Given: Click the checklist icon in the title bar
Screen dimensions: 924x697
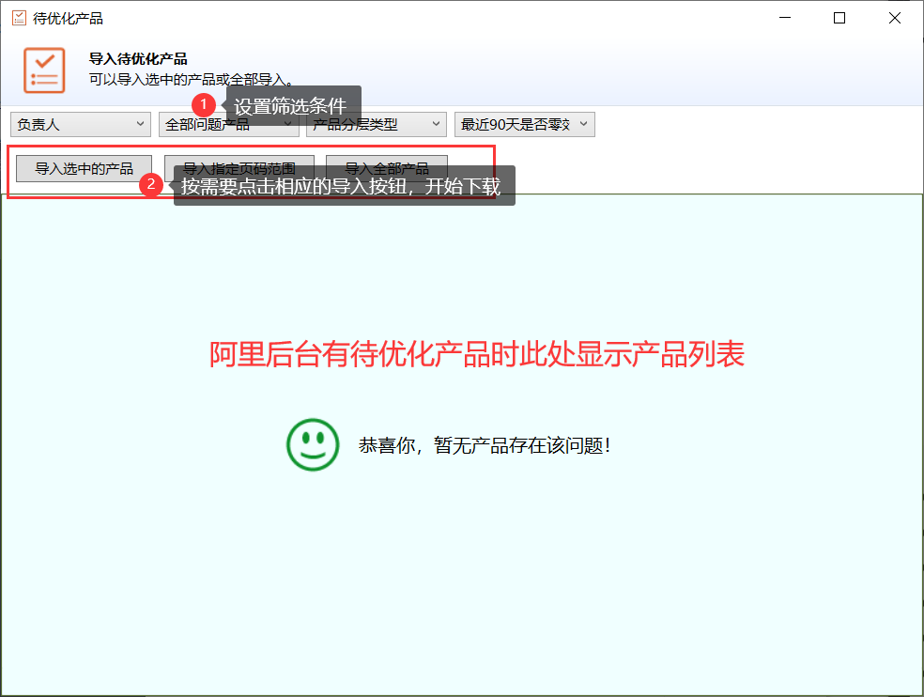Looking at the screenshot, I should 19,18.
